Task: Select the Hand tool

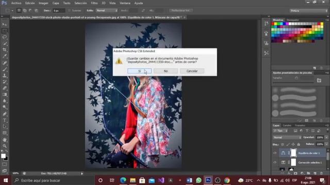Action: [5, 140]
